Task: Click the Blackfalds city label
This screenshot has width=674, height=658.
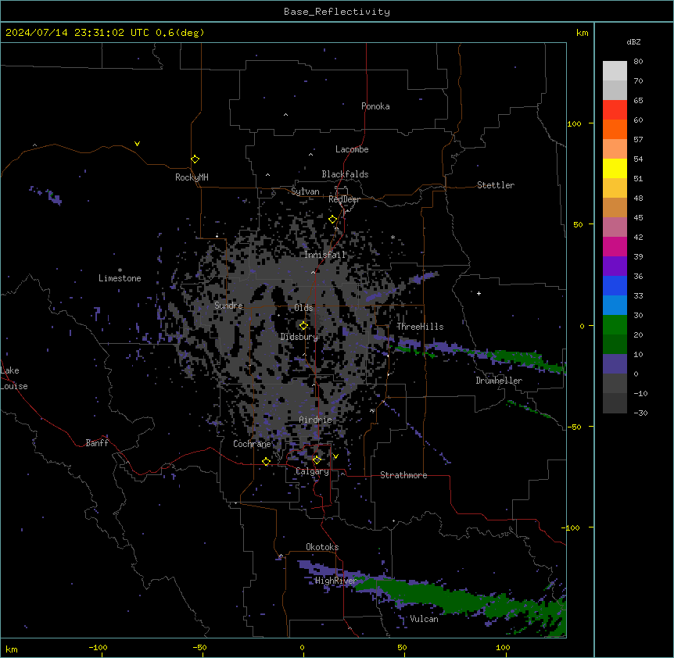Action: click(x=345, y=174)
